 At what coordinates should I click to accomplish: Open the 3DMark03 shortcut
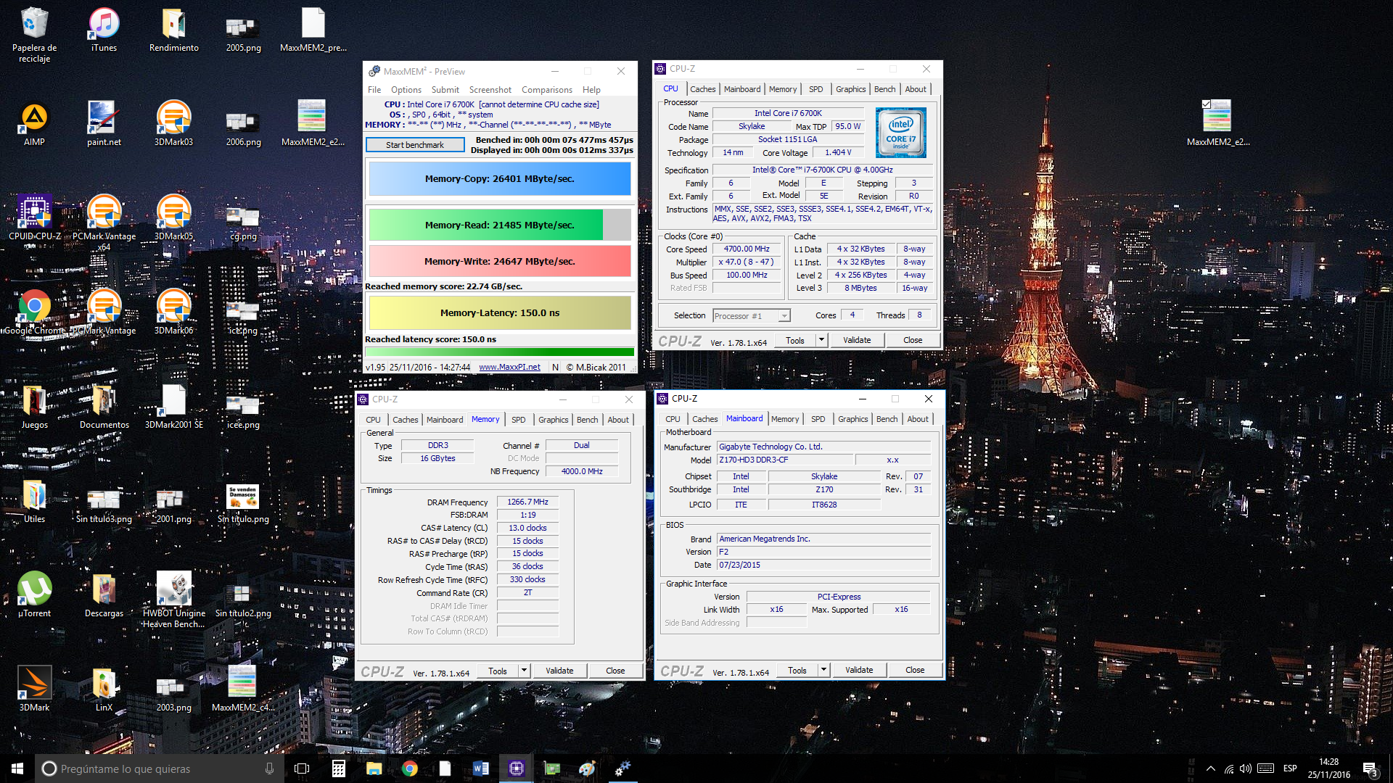(x=173, y=125)
